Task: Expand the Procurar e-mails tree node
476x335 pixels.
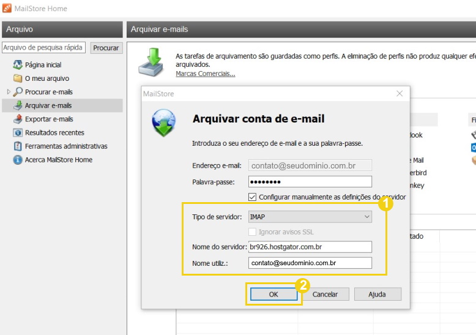Action: (x=9, y=91)
